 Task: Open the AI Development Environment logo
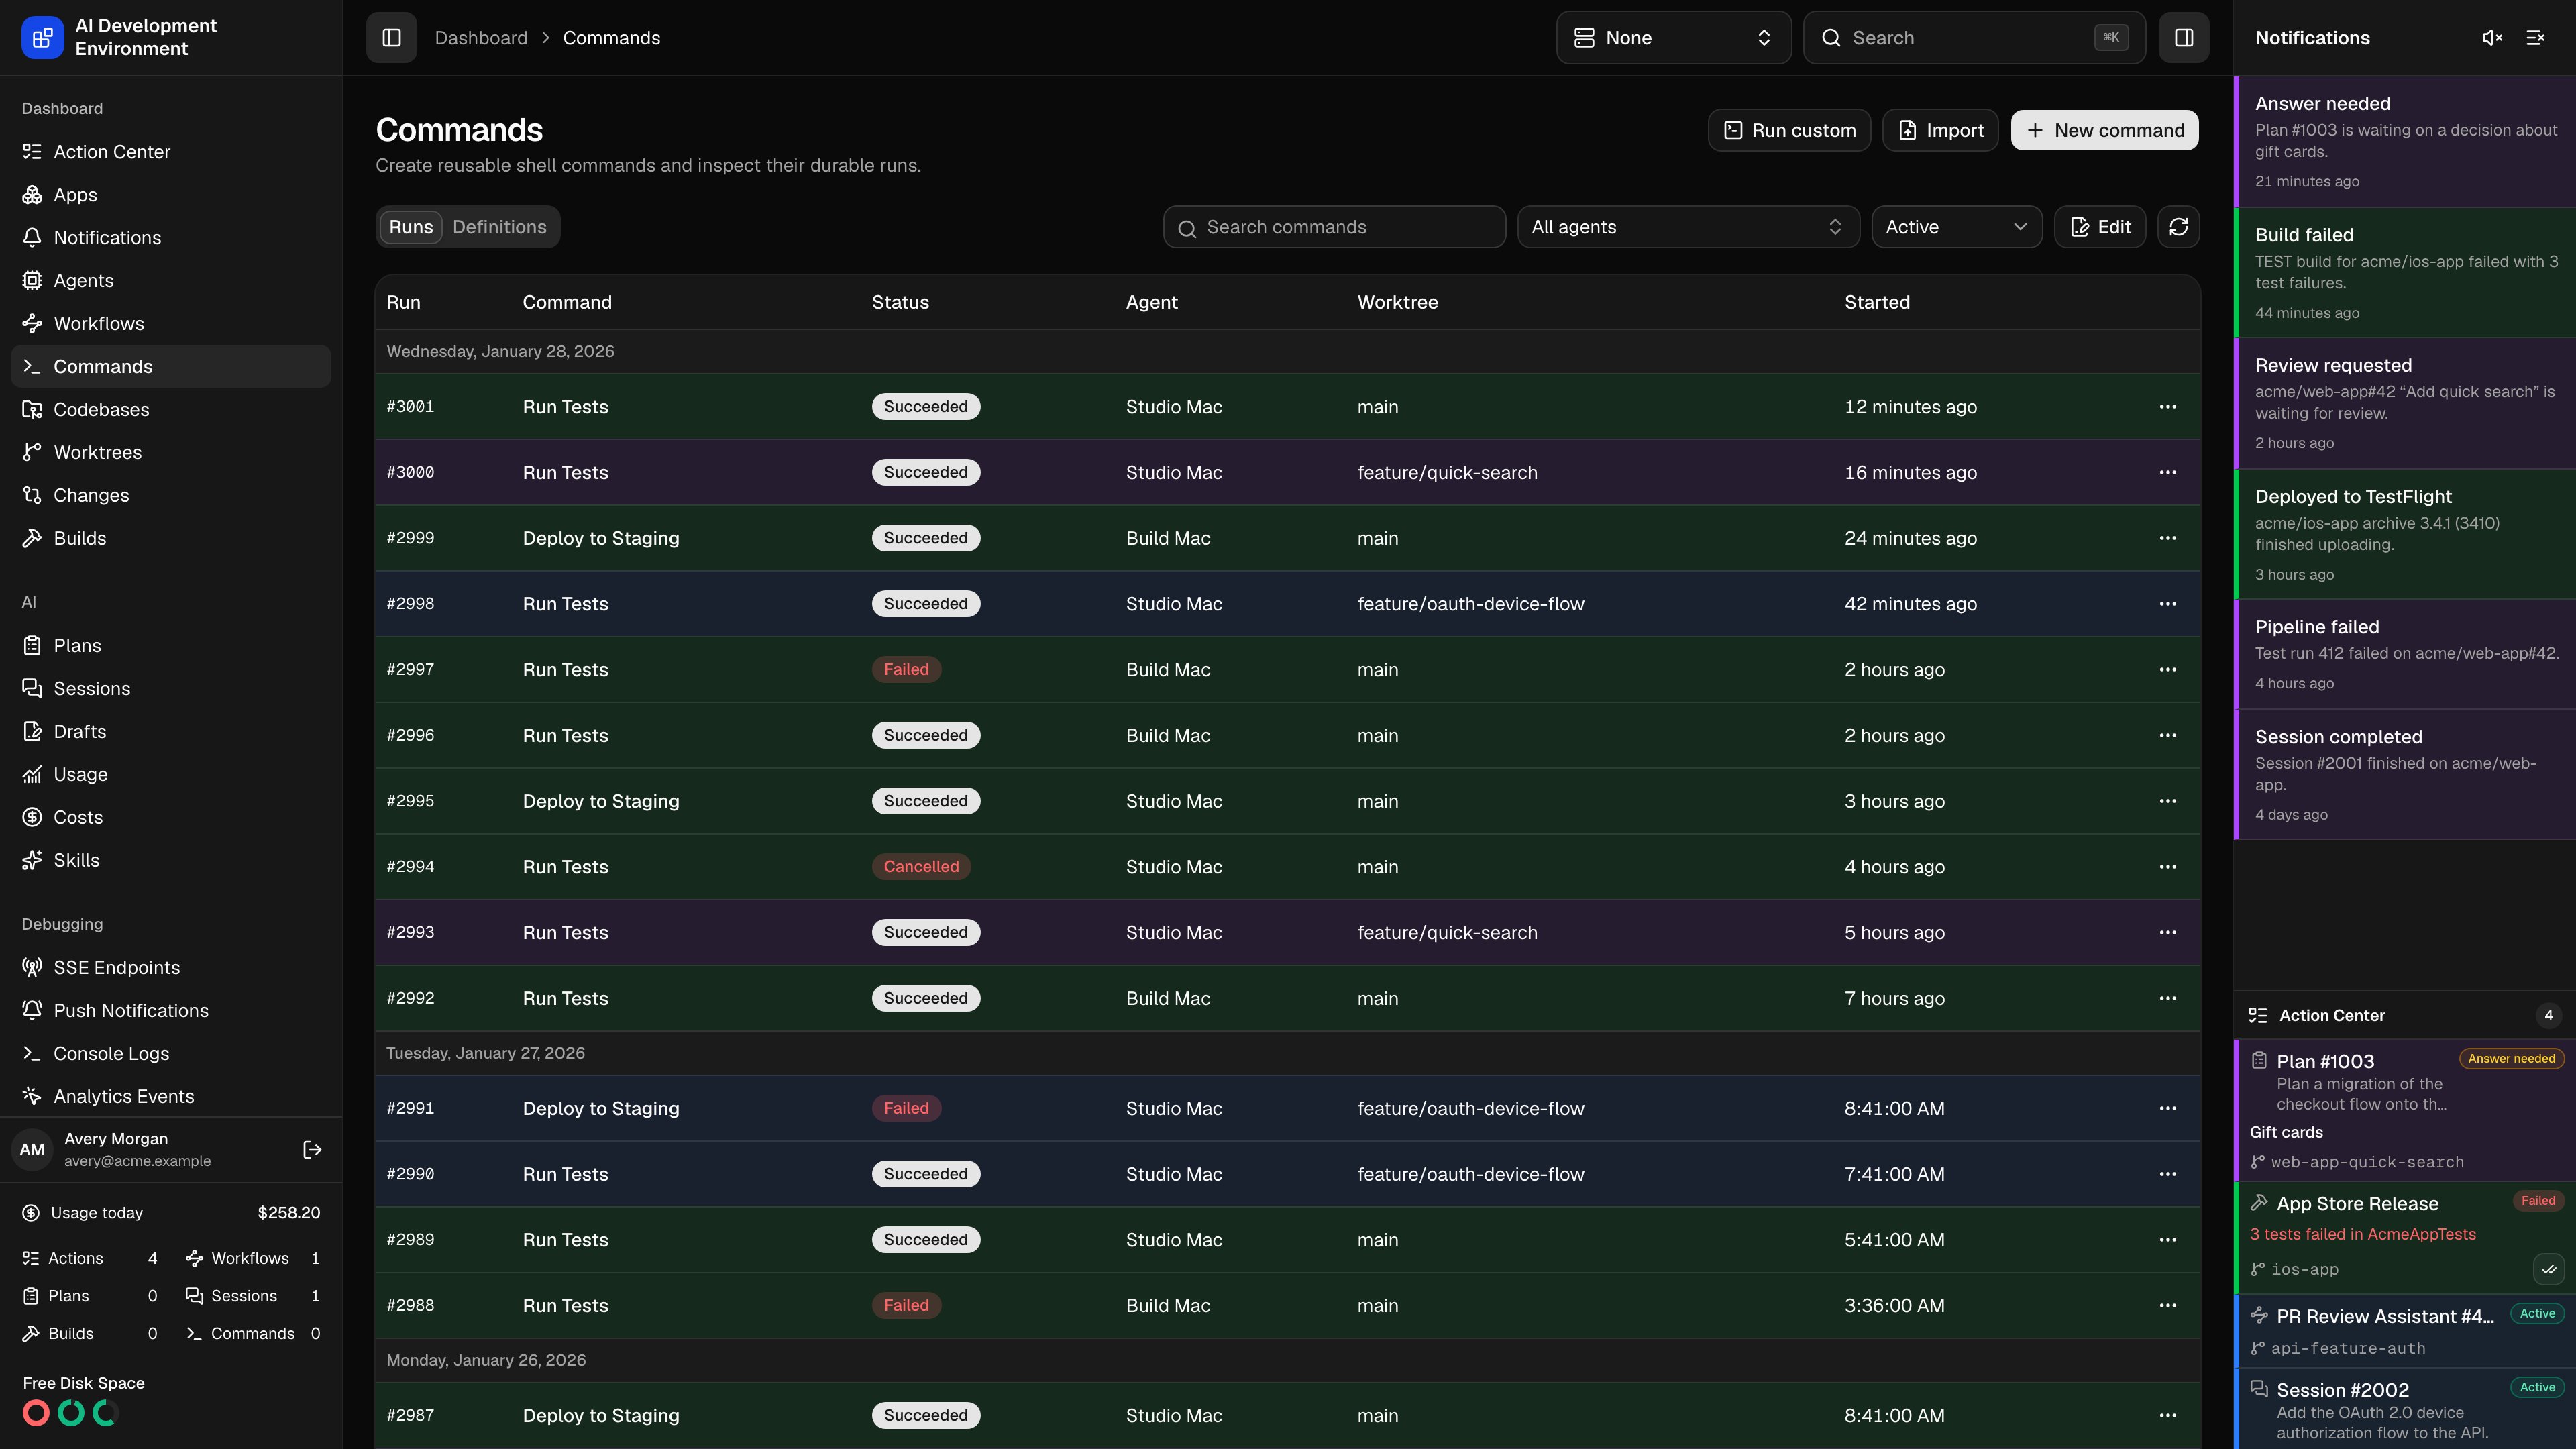(x=42, y=38)
